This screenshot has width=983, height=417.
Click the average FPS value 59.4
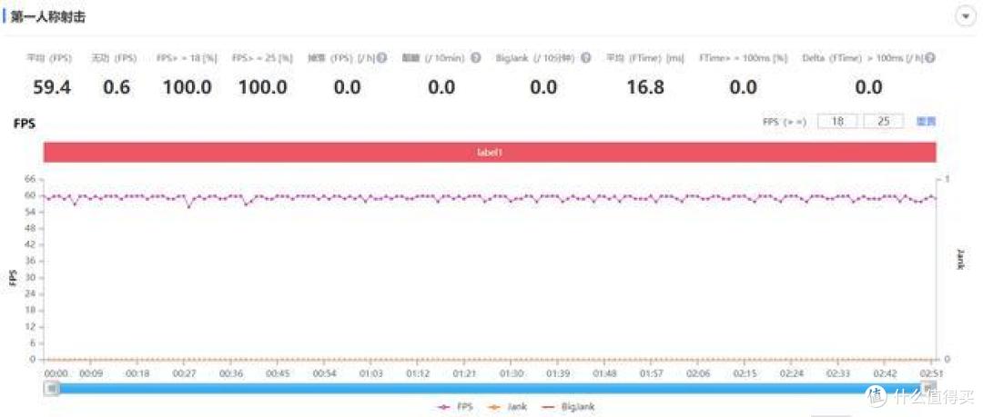pos(51,87)
